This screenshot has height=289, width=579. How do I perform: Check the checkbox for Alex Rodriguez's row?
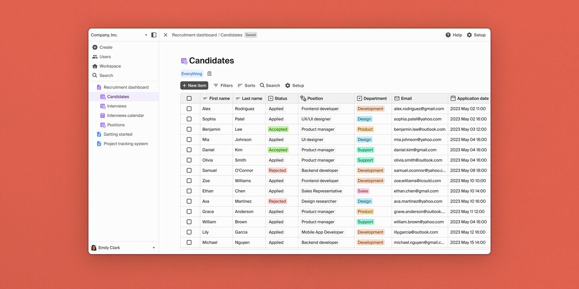point(189,108)
